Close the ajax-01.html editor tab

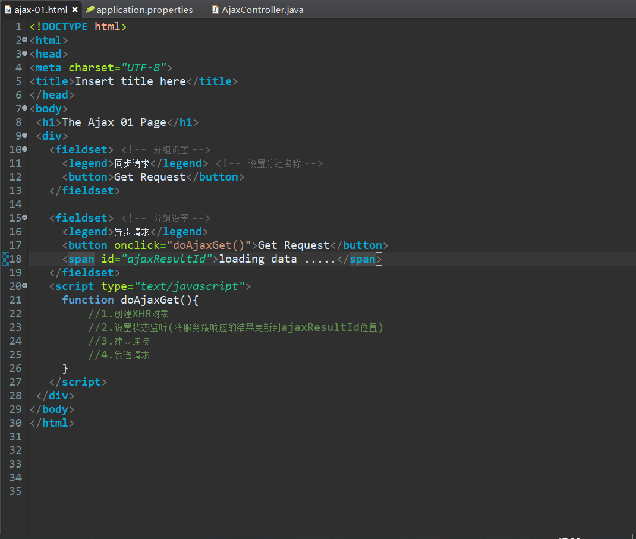(x=75, y=10)
